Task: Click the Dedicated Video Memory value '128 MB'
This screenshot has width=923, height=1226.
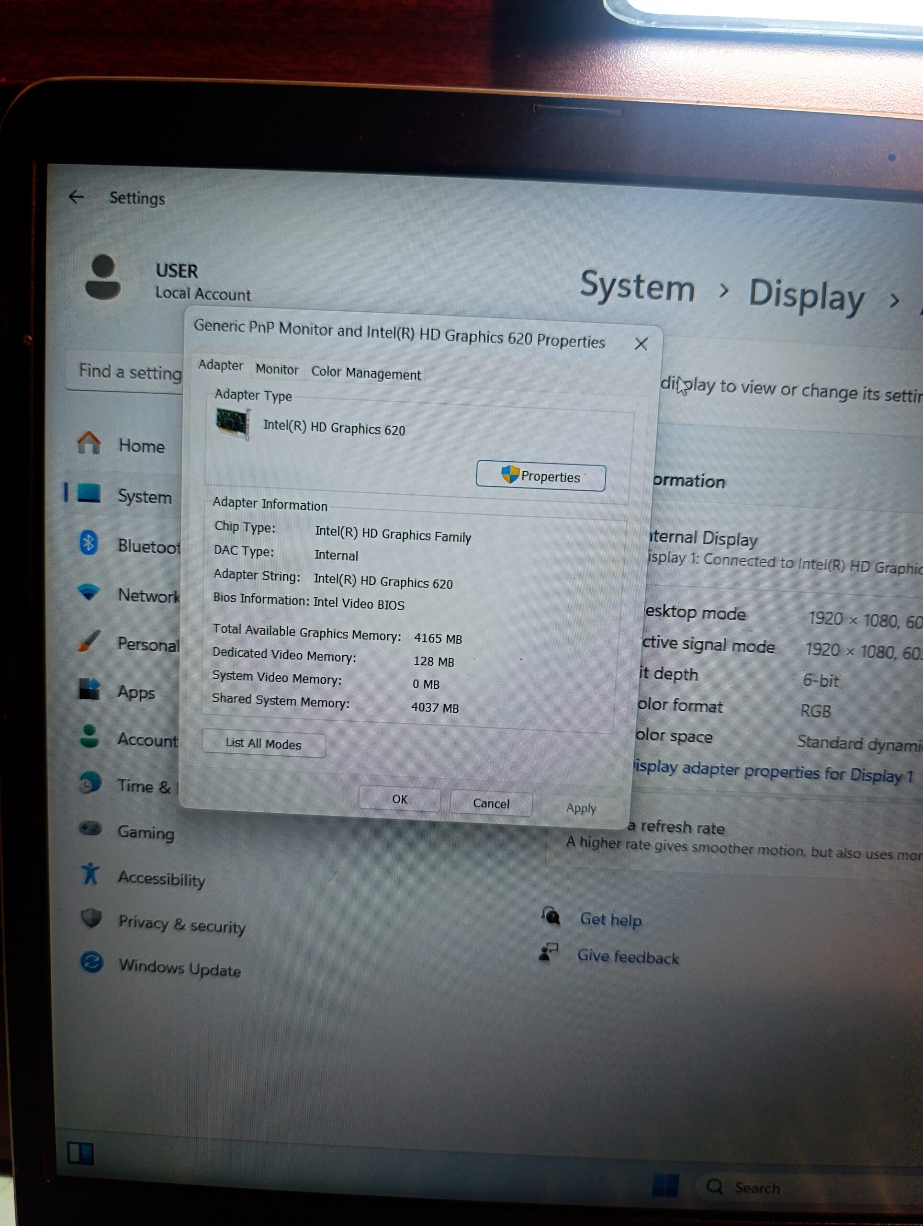Action: tap(434, 661)
